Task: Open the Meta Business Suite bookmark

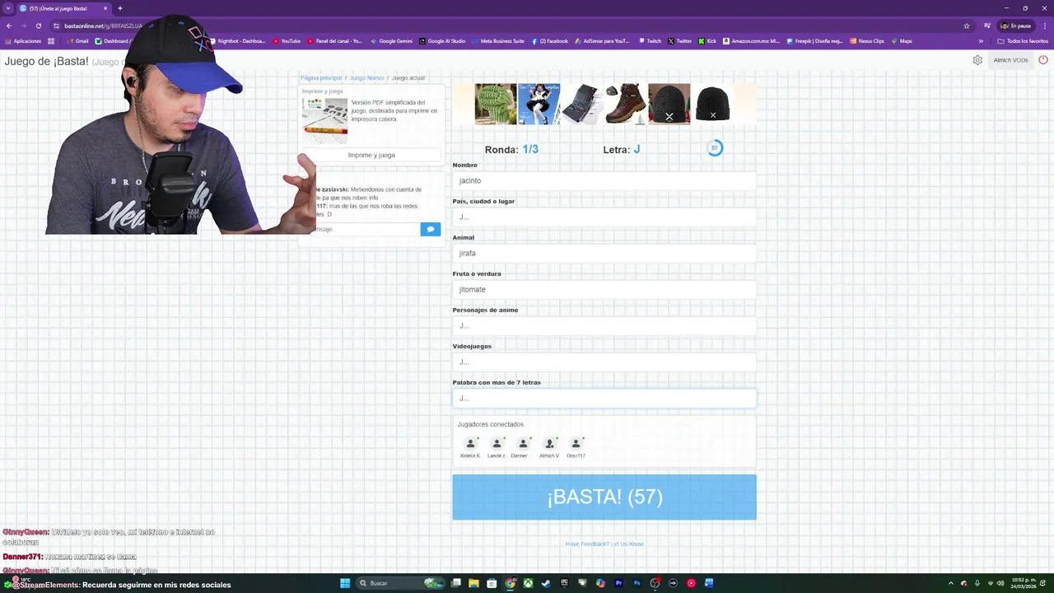Action: tap(498, 41)
